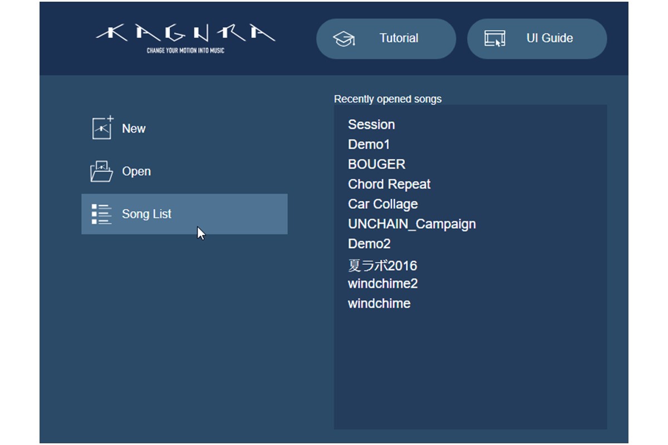
Task: Open the UI Guide
Action: click(537, 38)
